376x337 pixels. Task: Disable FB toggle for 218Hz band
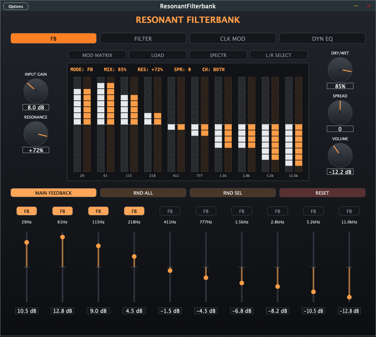click(x=134, y=211)
